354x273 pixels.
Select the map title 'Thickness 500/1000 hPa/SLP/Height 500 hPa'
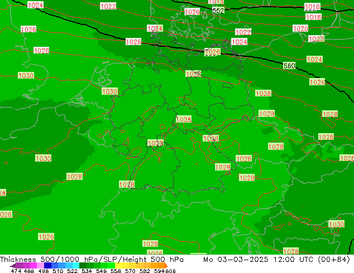pyautogui.click(x=92, y=259)
